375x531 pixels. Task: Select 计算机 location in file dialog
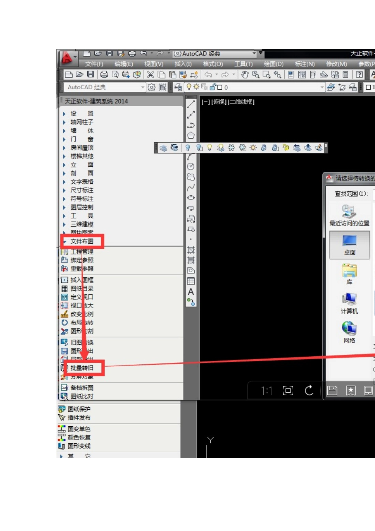pyautogui.click(x=350, y=303)
